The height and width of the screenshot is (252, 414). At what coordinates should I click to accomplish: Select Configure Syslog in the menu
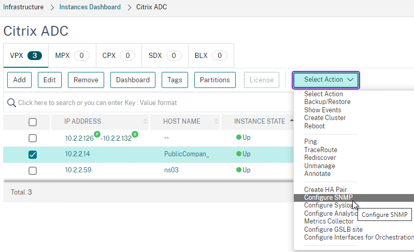[x=329, y=205]
